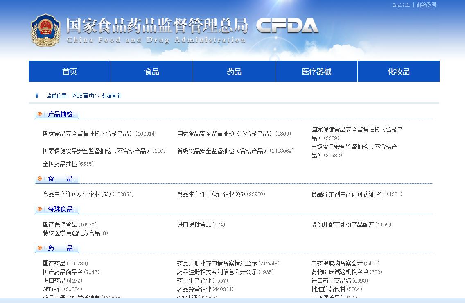Open 国家保健食品安全监督抽检（合格产品）(3329)

click(x=357, y=133)
